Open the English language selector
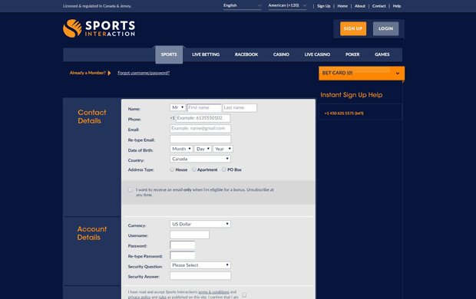 (x=243, y=5)
